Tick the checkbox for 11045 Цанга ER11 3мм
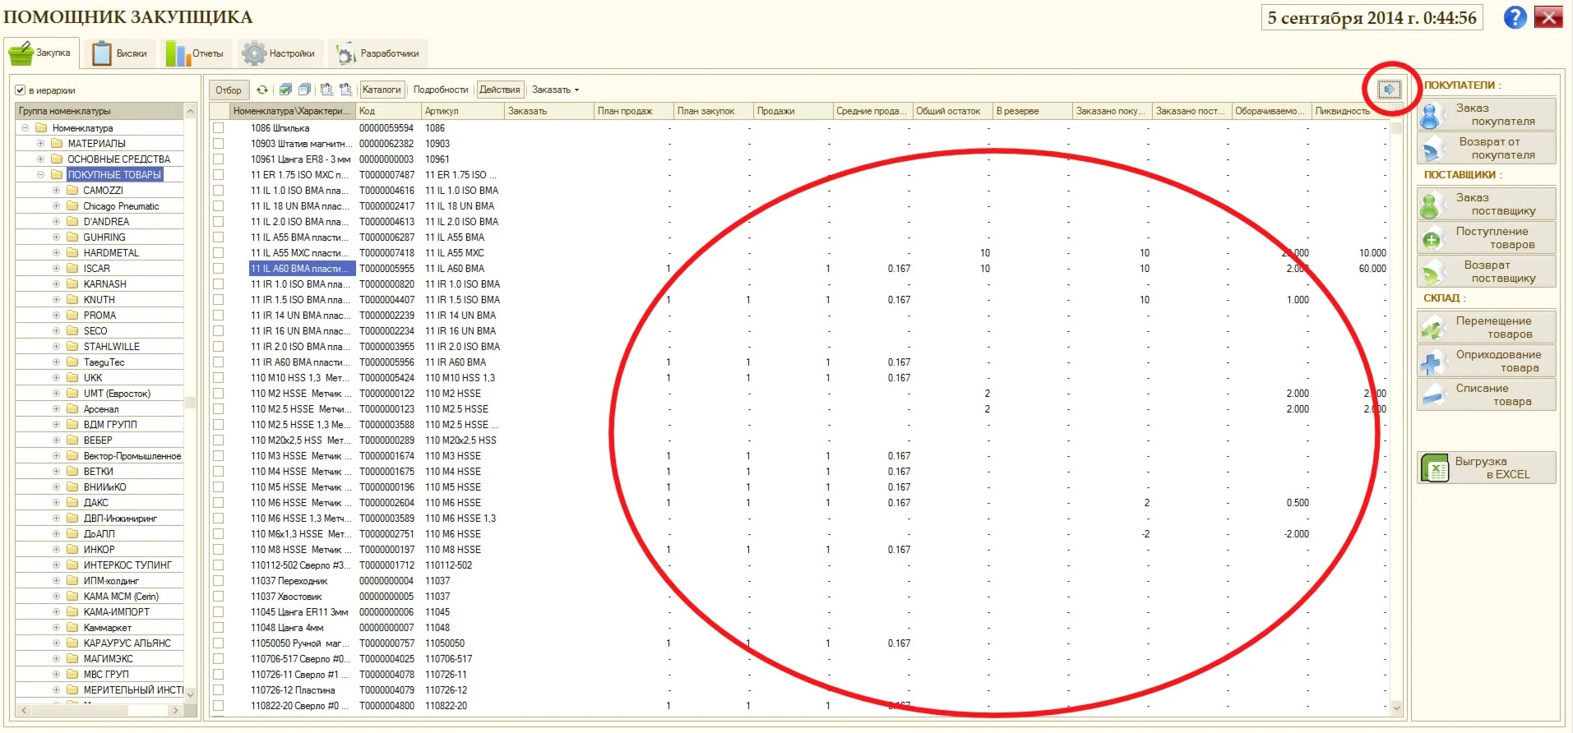Screen dimensions: 1573x733 [x=218, y=611]
